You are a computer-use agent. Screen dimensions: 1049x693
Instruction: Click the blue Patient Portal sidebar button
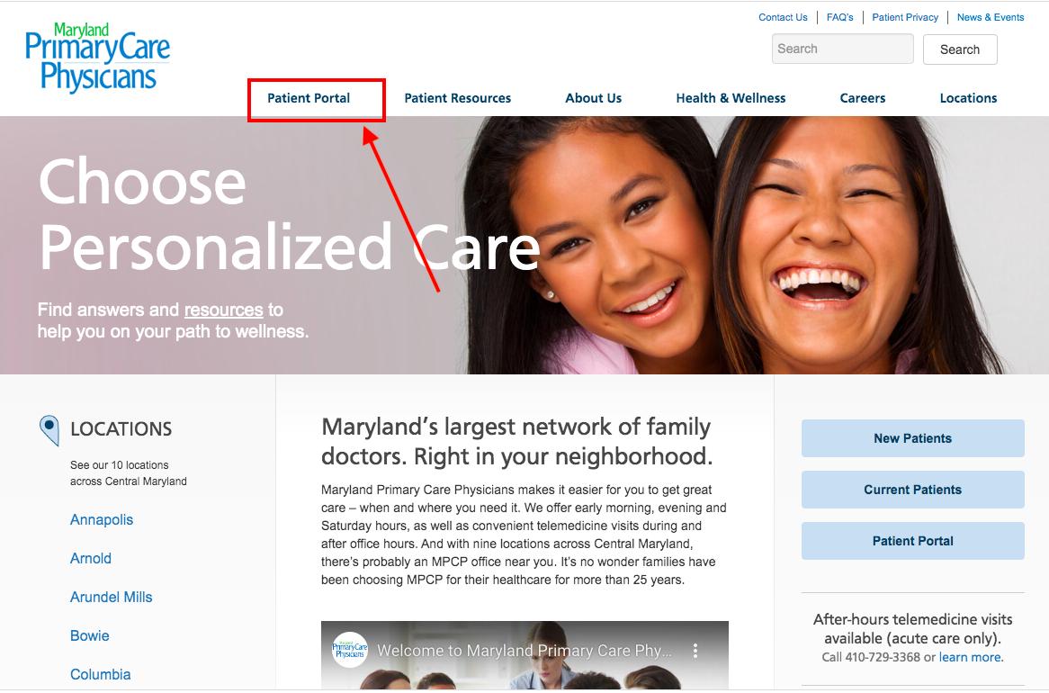point(912,541)
